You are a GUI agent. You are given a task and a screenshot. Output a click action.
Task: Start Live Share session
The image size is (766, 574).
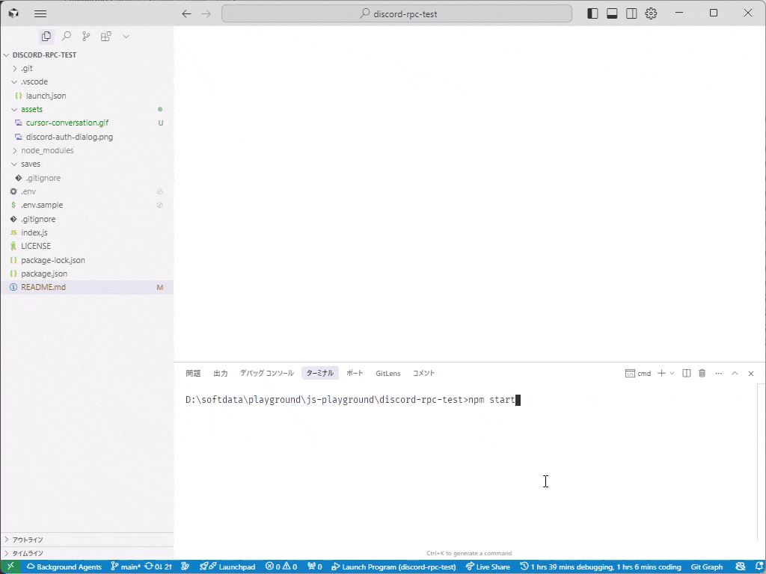(x=488, y=567)
